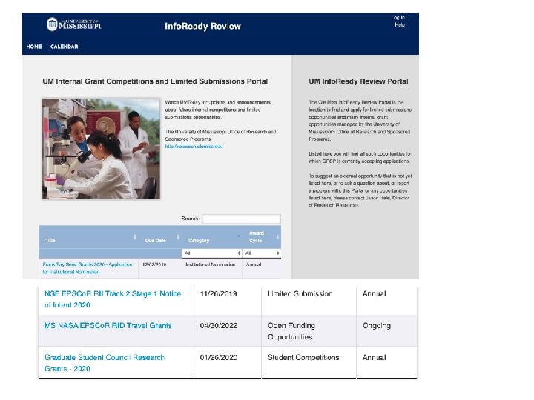
Task: Click the InfoReady Review page title
Action: [202, 26]
